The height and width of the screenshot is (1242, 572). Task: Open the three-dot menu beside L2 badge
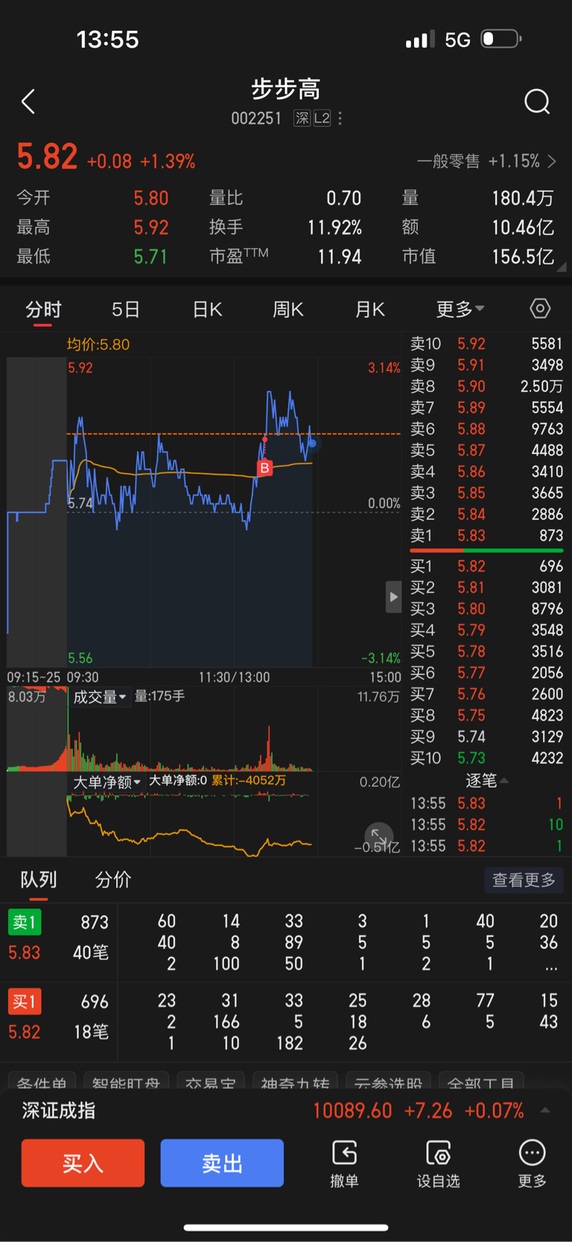[x=340, y=119]
